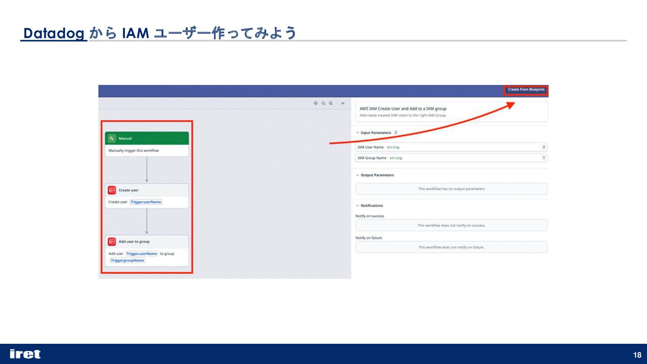Collapse the Notifications section

coord(358,206)
